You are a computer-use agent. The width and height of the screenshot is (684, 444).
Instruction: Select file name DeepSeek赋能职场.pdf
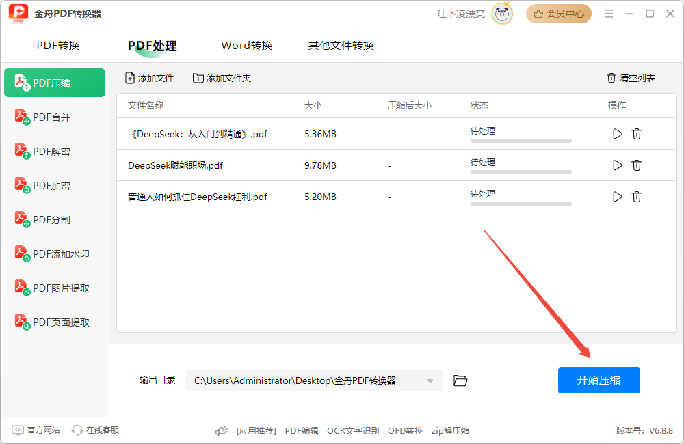[x=175, y=165]
